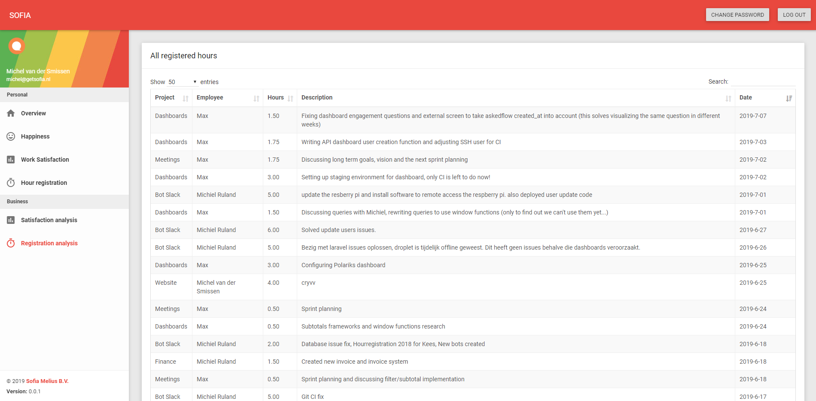Click the Log Out button
Image resolution: width=816 pixels, height=401 pixels.
pos(794,15)
